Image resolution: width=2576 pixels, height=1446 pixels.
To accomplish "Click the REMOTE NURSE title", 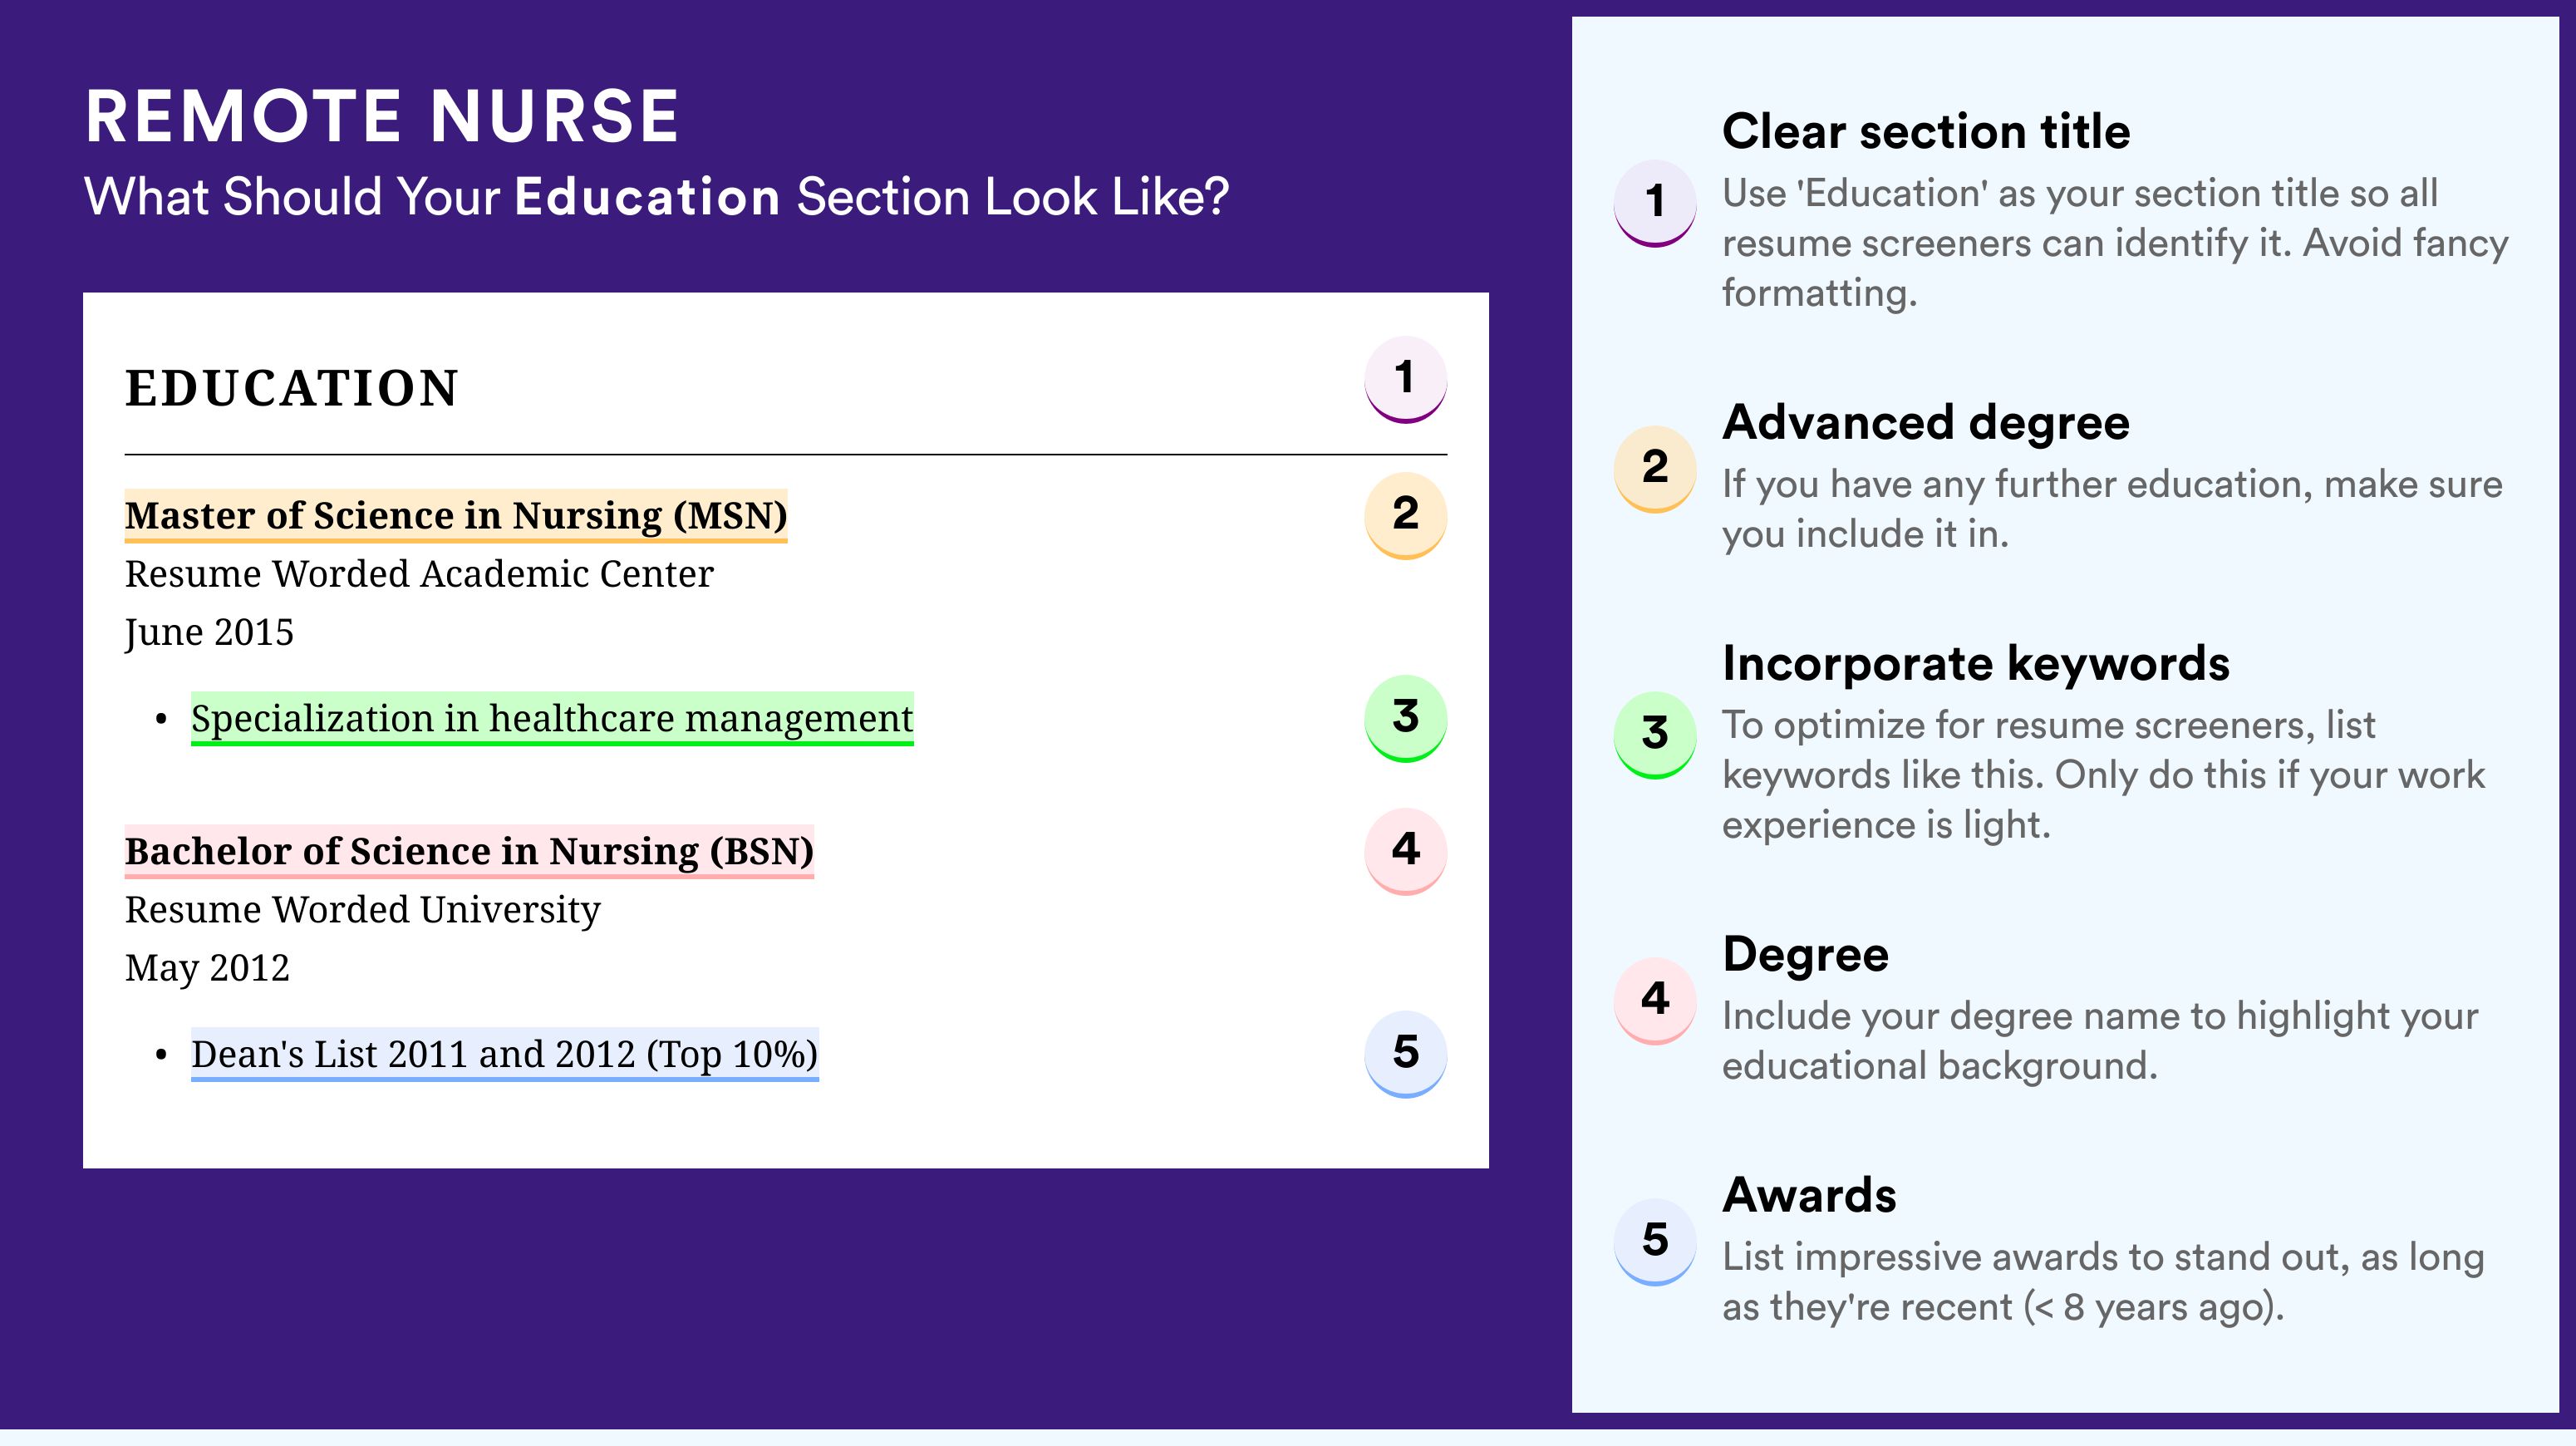I will [x=382, y=116].
